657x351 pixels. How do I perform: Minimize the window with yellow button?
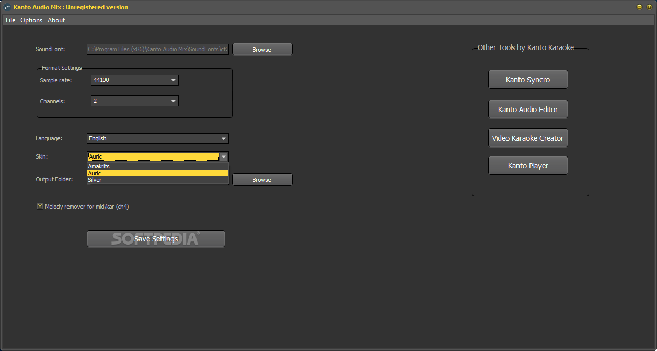tap(639, 7)
